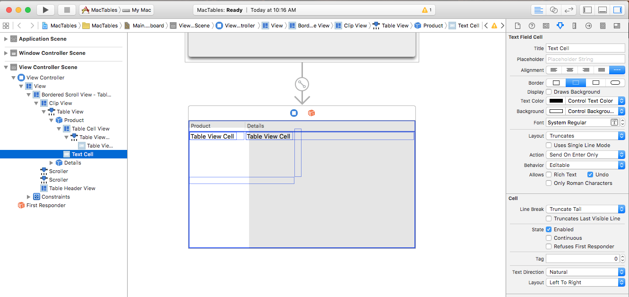This screenshot has height=297, width=629.
Task: Select the blue View Controller icon above canvas
Action: coord(294,113)
